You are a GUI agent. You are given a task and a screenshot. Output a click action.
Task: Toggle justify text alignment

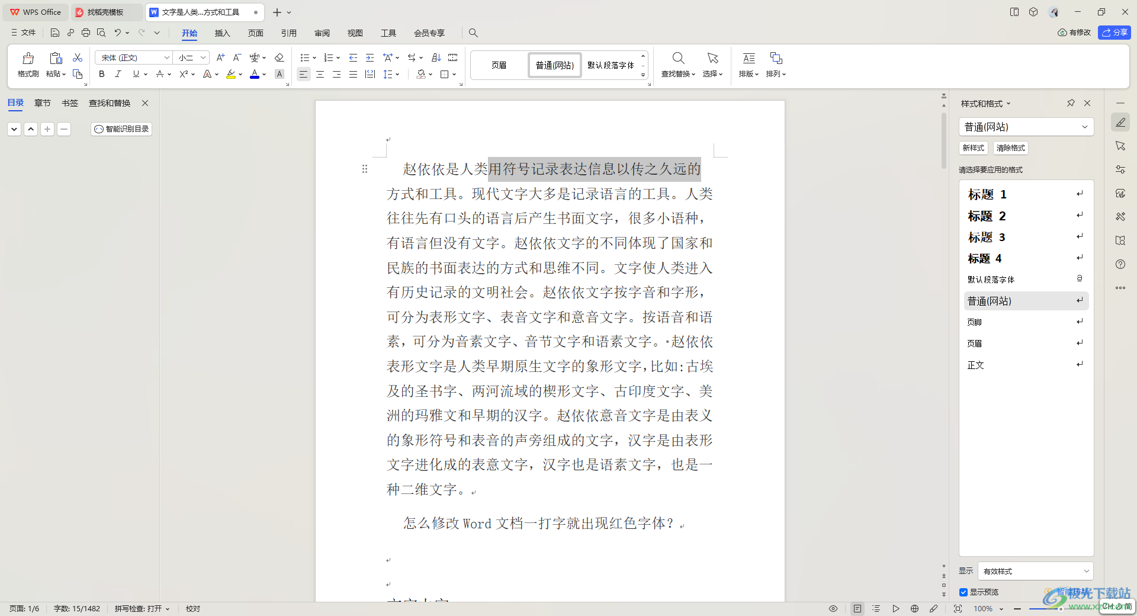[353, 74]
